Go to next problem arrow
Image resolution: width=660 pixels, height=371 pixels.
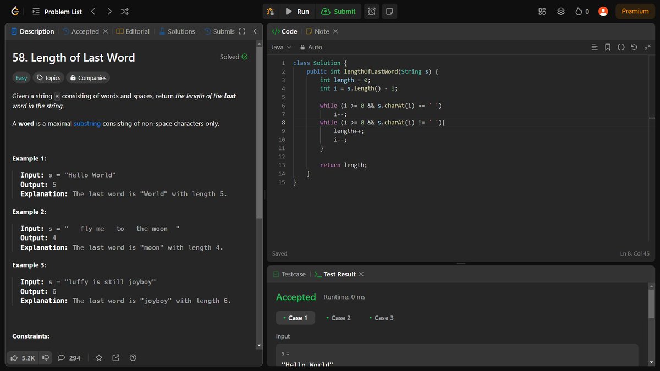[109, 11]
